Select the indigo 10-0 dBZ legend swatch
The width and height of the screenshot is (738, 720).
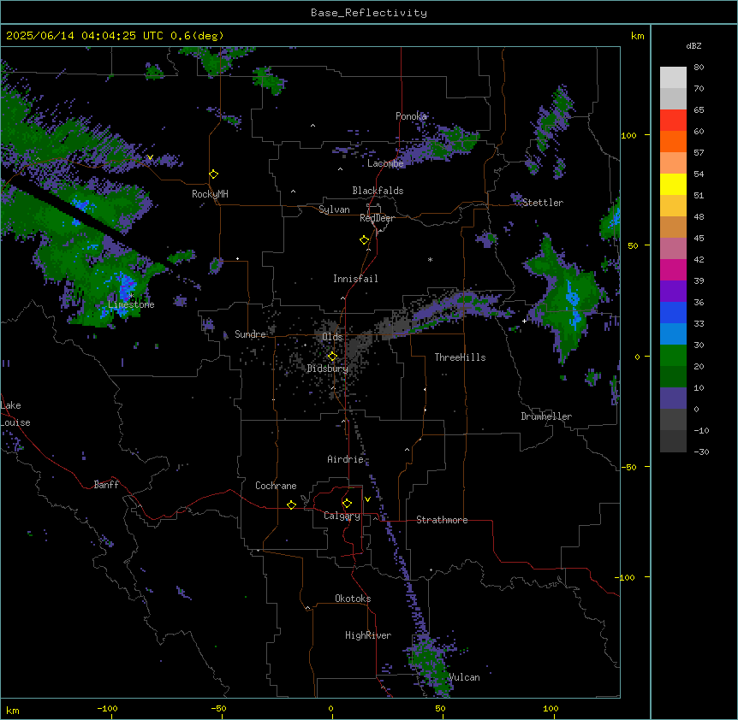click(673, 398)
